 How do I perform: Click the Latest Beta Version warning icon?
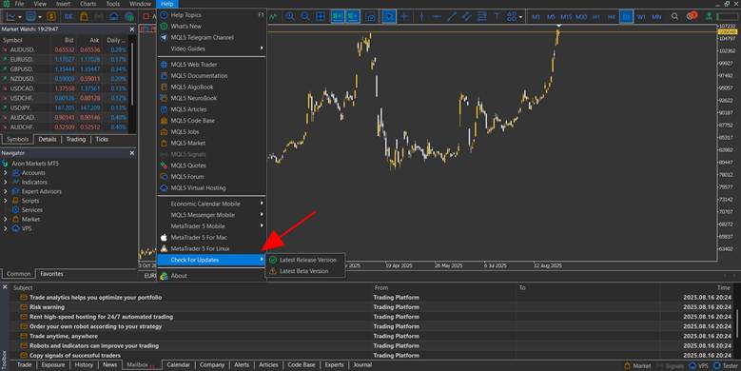(x=273, y=271)
